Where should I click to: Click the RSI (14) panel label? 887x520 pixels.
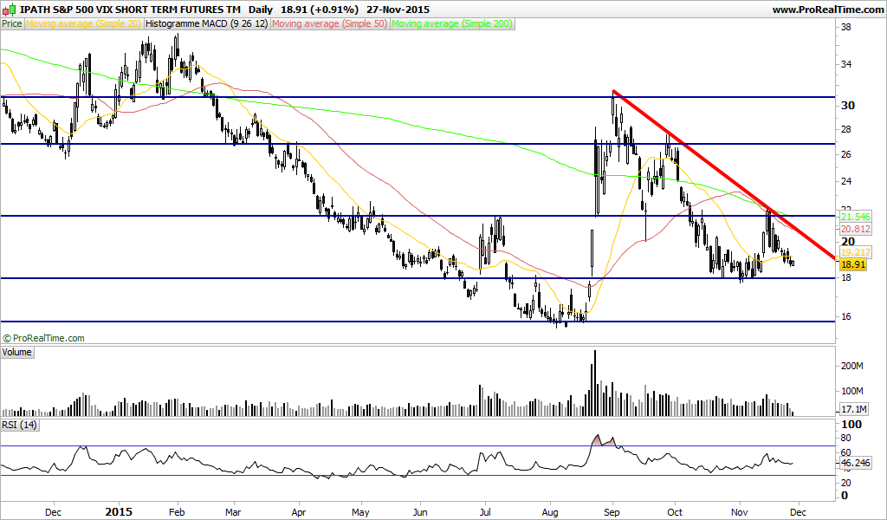[x=19, y=425]
